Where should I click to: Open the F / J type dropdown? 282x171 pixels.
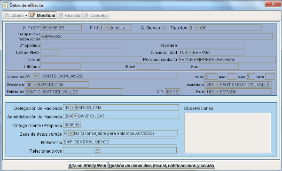[107, 28]
